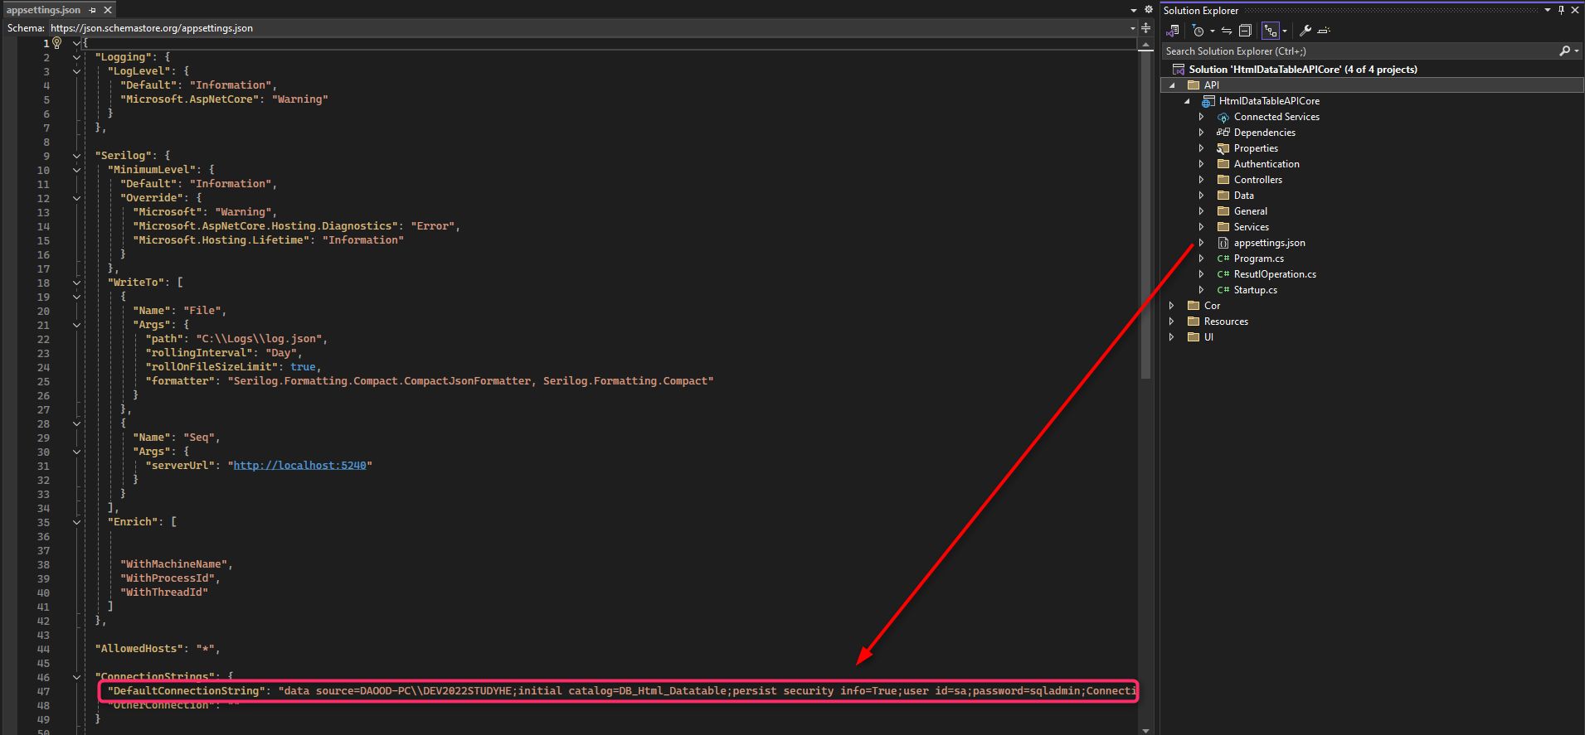This screenshot has width=1585, height=735.
Task: Collapse the HtmlDataTableAPICore project node
Action: coord(1187,101)
